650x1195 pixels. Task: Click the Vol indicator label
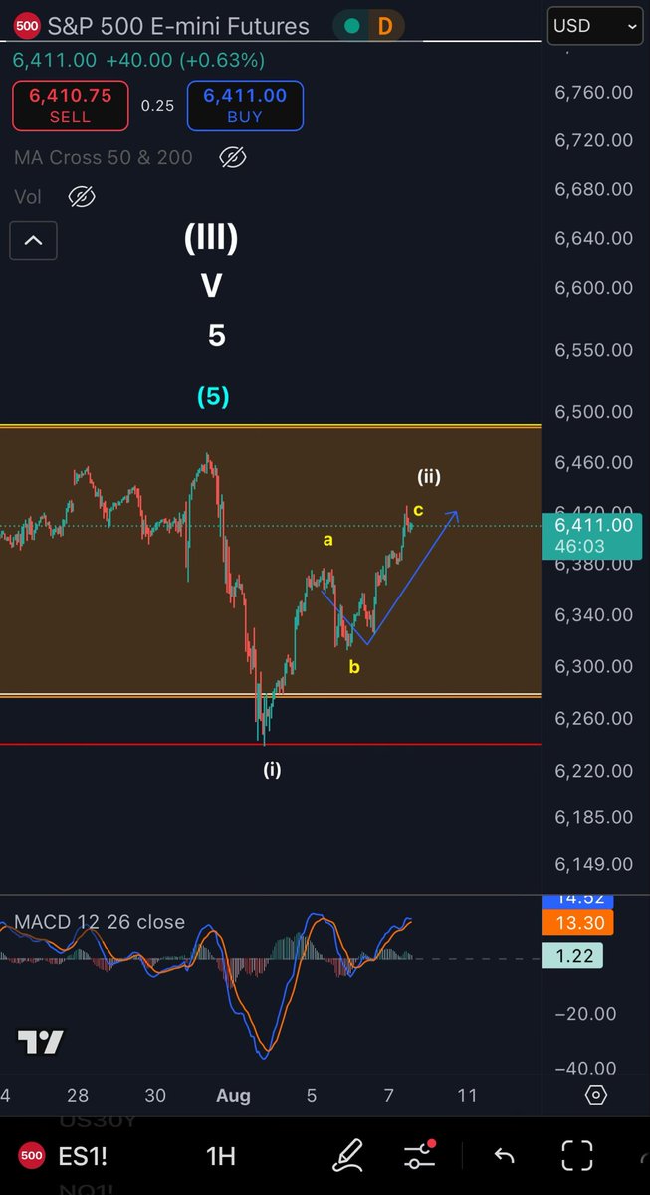29,197
